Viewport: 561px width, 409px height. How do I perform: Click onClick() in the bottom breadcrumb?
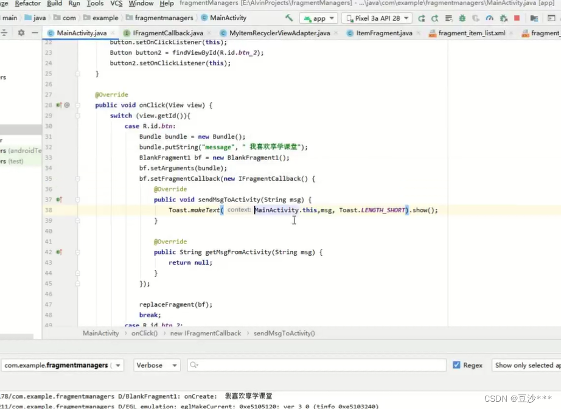point(144,333)
